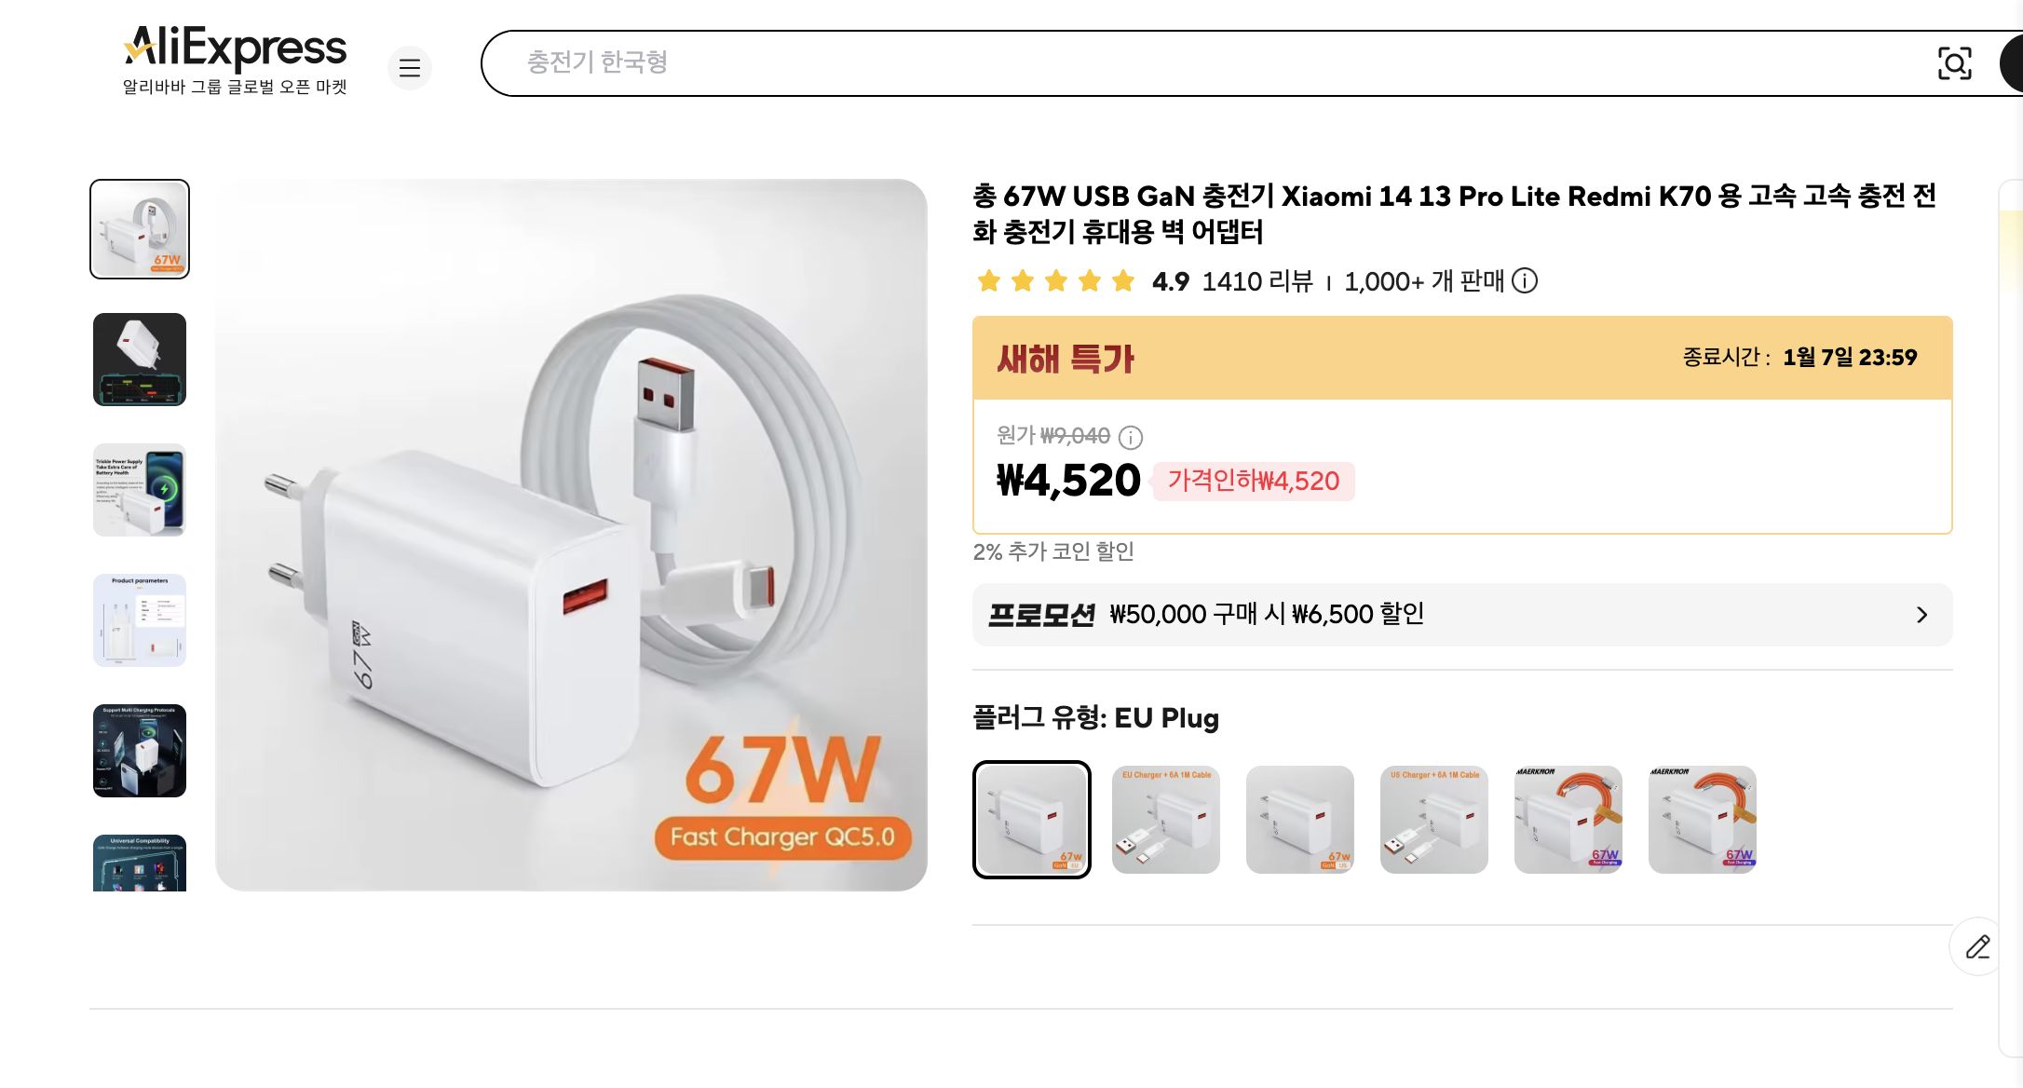The height and width of the screenshot is (1088, 2023).
Task: Click info icon beside original price ₩9,040
Action: pos(1131,437)
